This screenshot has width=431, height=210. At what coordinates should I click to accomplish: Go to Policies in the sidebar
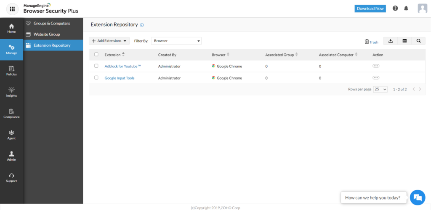pos(11,71)
